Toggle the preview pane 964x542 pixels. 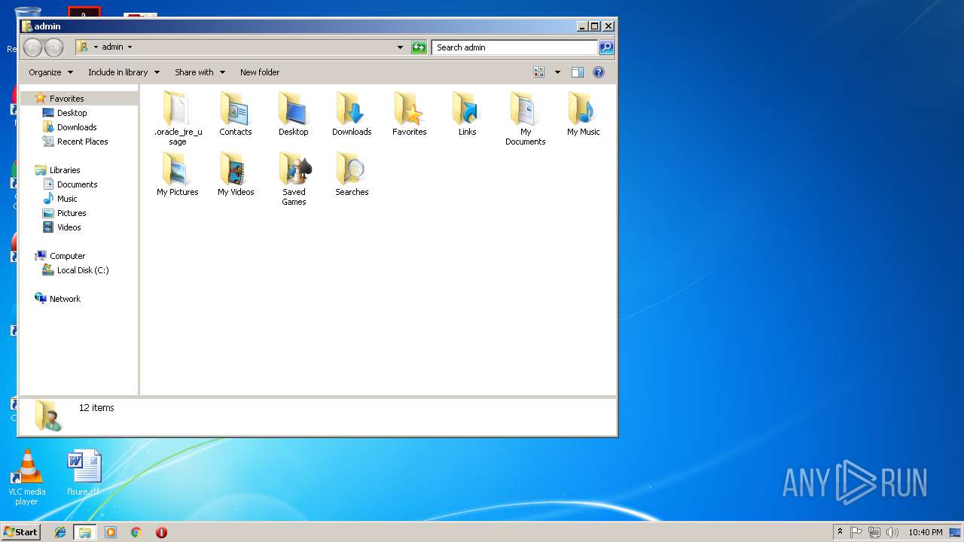(x=578, y=72)
